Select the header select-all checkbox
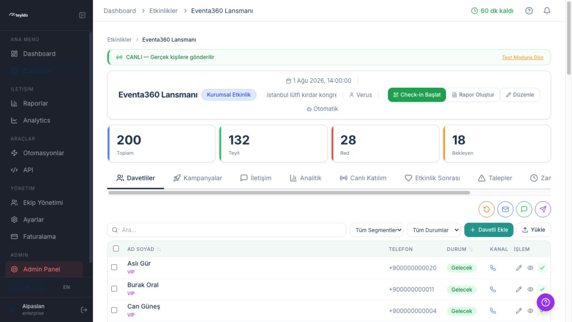The image size is (572, 322). coord(116,248)
